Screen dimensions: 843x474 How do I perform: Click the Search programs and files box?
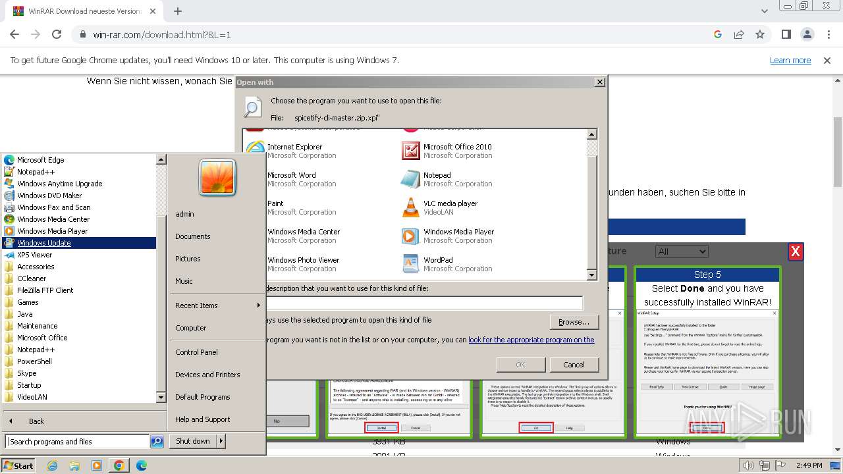click(x=77, y=442)
